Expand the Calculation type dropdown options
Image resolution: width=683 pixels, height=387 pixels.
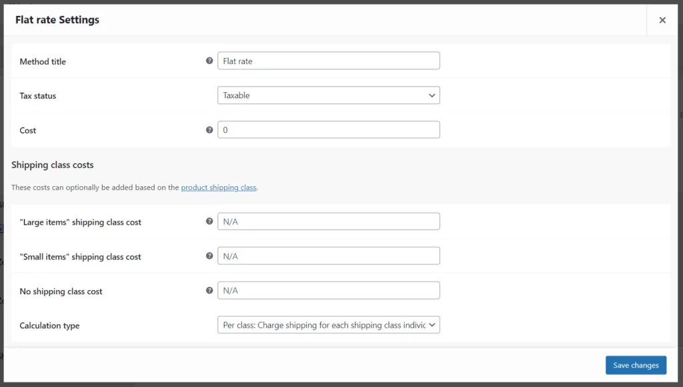(328, 325)
